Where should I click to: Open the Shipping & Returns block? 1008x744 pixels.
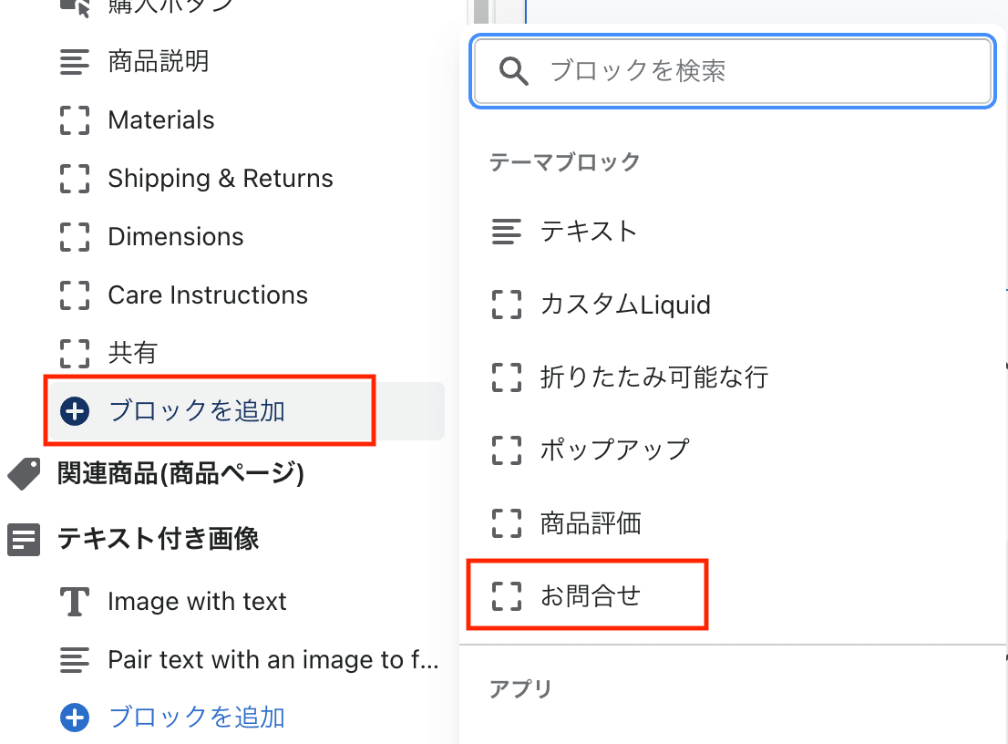point(221,179)
